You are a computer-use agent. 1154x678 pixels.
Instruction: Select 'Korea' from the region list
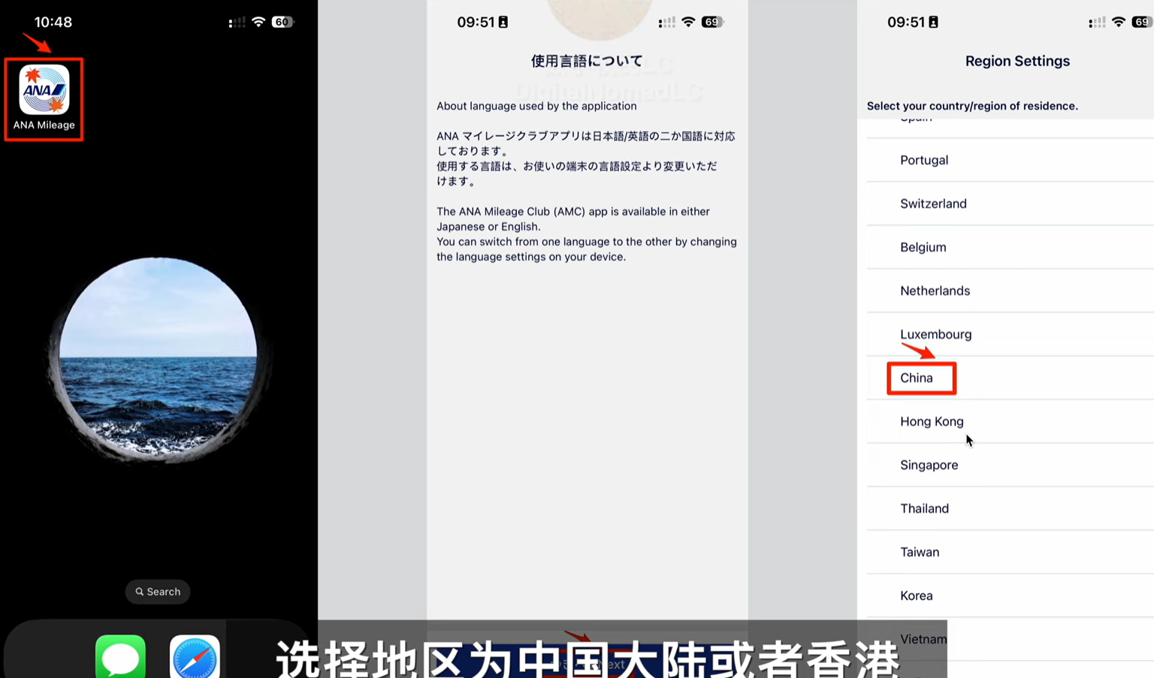click(x=1011, y=595)
